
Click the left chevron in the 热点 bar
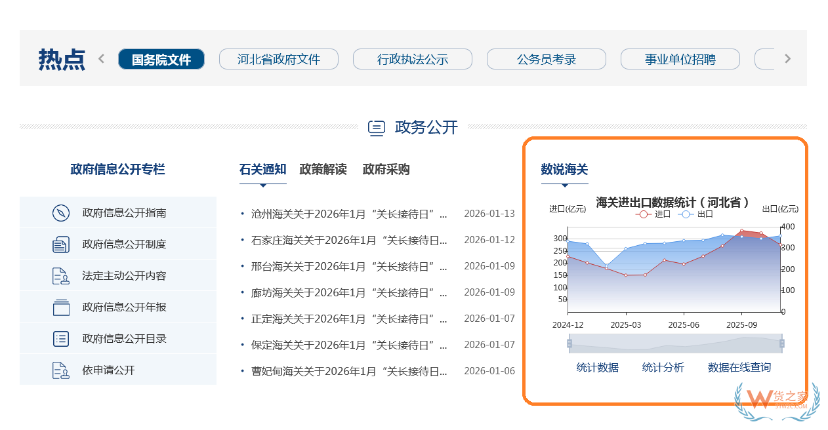101,58
